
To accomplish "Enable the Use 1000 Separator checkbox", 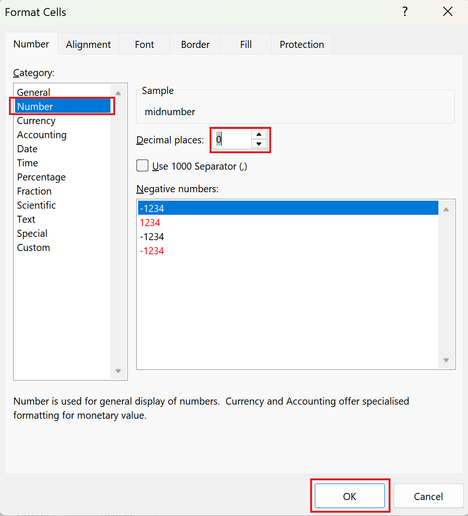I will [x=142, y=166].
